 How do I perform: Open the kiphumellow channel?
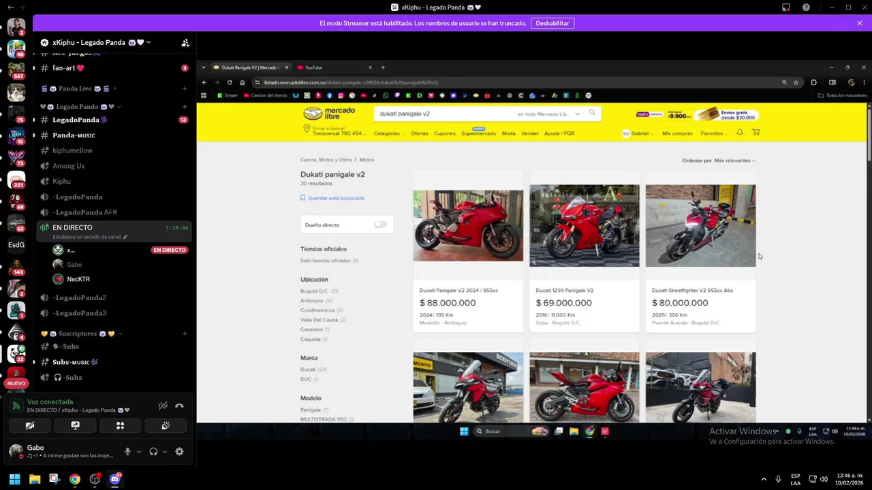[114, 150]
